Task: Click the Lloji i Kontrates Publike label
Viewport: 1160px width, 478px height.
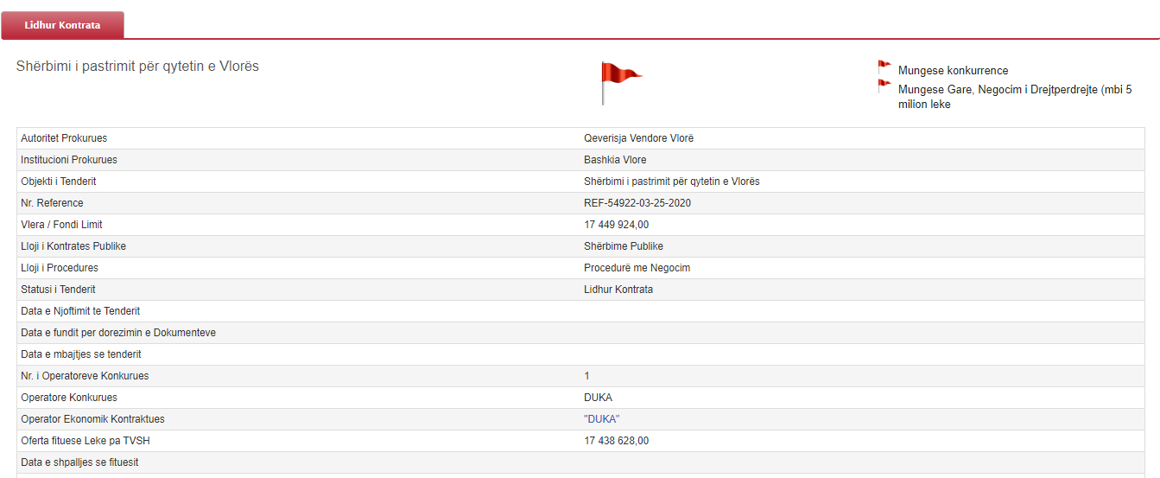Action: coord(73,246)
